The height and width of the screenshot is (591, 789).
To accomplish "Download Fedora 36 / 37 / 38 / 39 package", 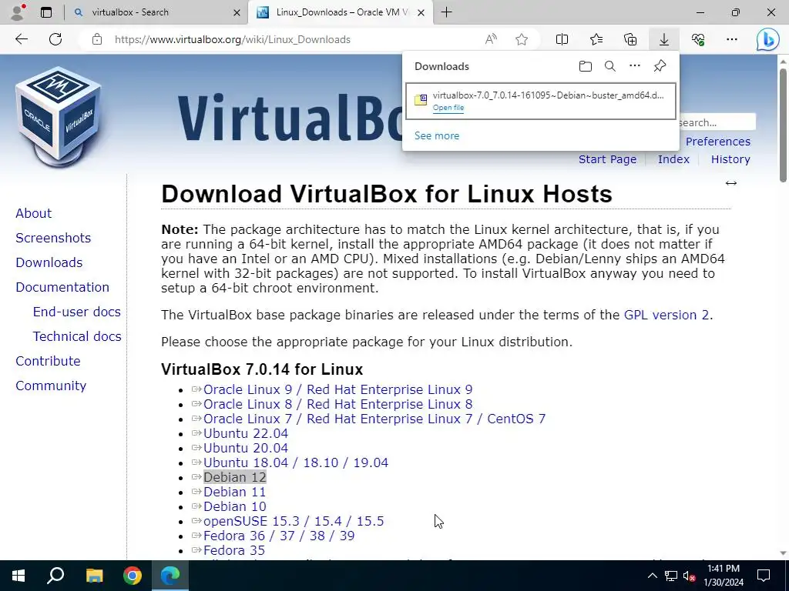I will tap(279, 536).
